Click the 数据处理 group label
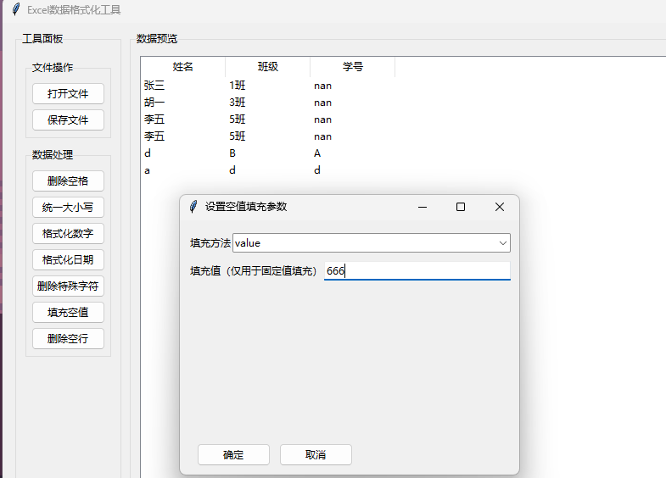Image resolution: width=666 pixels, height=478 pixels. tap(53, 155)
